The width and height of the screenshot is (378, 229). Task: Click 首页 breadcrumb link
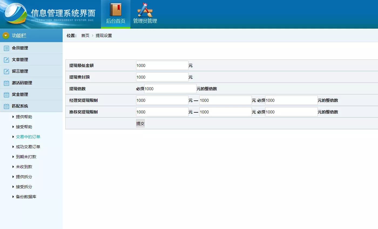tap(85, 36)
